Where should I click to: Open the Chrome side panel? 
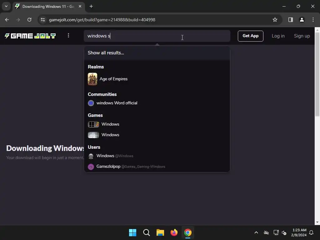(x=290, y=20)
